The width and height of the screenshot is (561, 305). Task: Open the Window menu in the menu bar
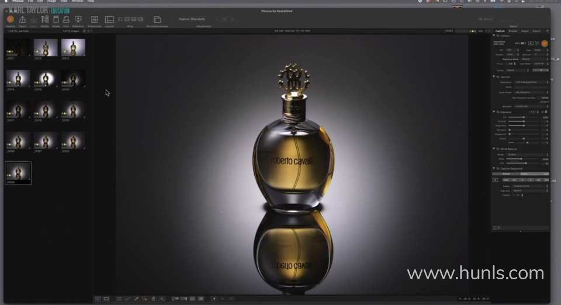[x=77, y=1]
